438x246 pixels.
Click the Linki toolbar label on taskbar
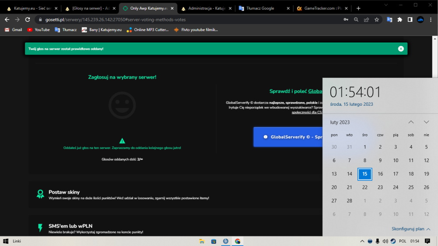(x=17, y=241)
